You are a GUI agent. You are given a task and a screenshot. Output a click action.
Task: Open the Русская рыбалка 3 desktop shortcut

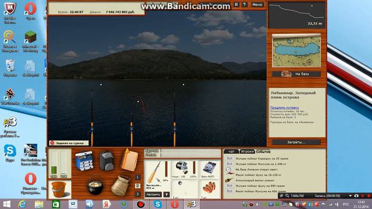click(x=10, y=127)
